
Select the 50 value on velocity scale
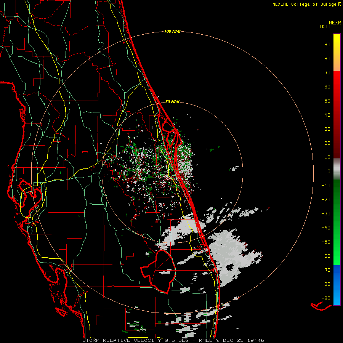click(327, 101)
